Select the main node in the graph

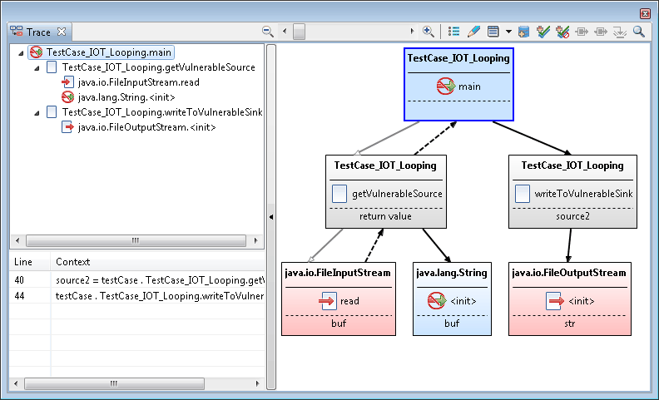458,84
